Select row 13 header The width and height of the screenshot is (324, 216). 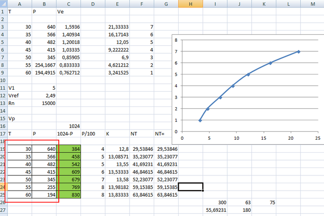coord(4,103)
